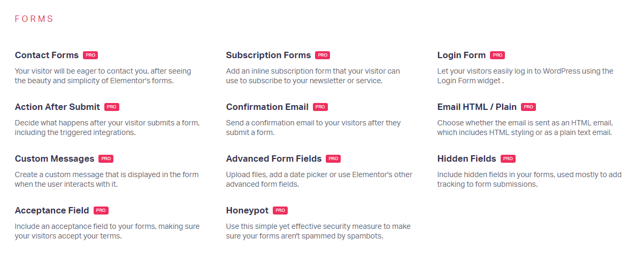
Task: Select the Login Form heading
Action: 461,55
